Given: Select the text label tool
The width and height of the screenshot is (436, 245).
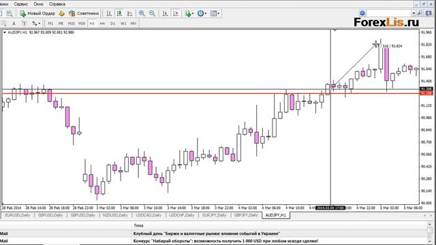Looking at the screenshot, I should click(x=25, y=24).
